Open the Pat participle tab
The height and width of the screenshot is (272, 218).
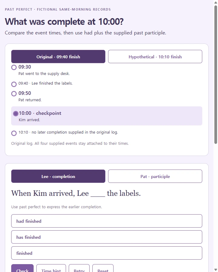(155, 176)
